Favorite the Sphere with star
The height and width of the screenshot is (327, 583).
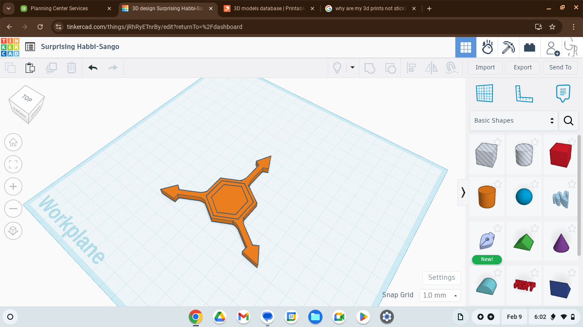click(535, 184)
